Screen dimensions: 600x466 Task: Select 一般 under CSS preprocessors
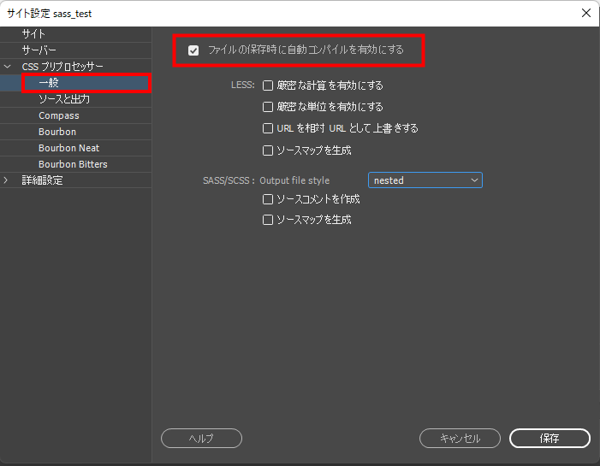(x=49, y=83)
